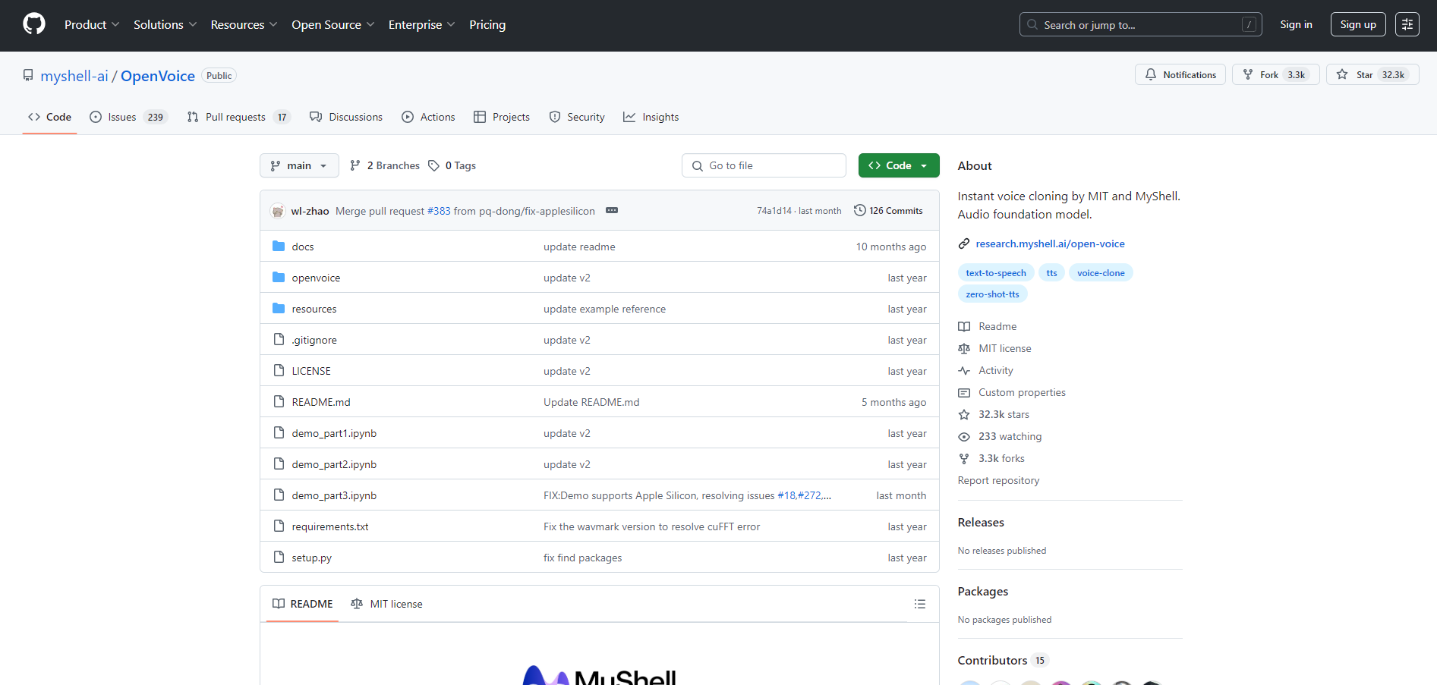Open the docs folder
This screenshot has height=685, width=1437.
pos(303,247)
